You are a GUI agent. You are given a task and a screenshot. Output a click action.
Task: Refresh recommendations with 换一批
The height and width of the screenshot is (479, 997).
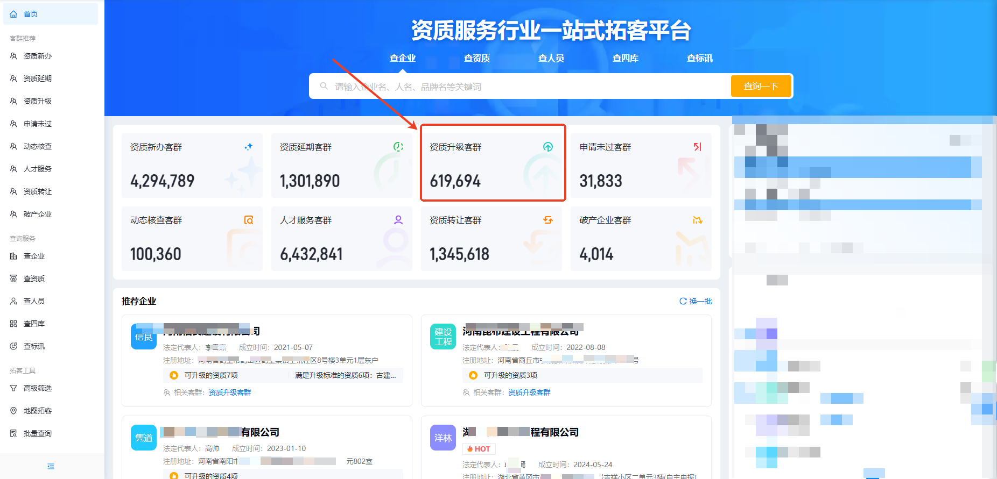pos(696,301)
